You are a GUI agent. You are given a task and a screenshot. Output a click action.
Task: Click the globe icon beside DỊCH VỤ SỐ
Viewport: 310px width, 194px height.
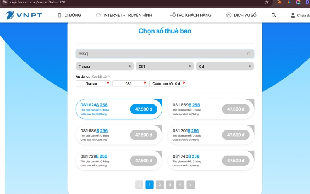[x=229, y=15]
